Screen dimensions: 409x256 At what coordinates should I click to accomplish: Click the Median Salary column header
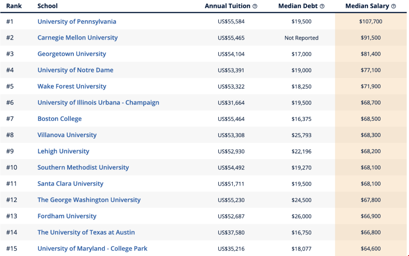[367, 6]
